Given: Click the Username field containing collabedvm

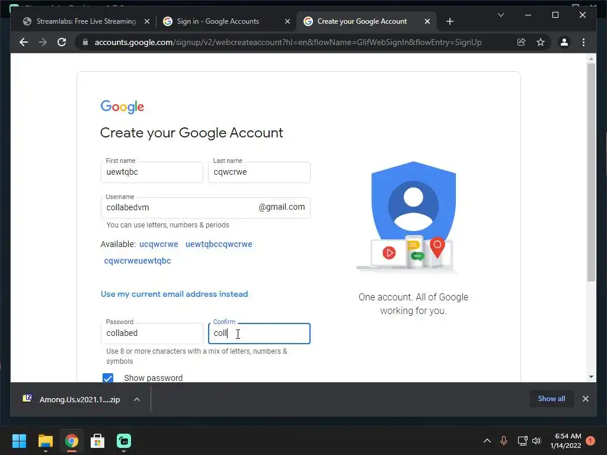Looking at the screenshot, I should [205, 208].
